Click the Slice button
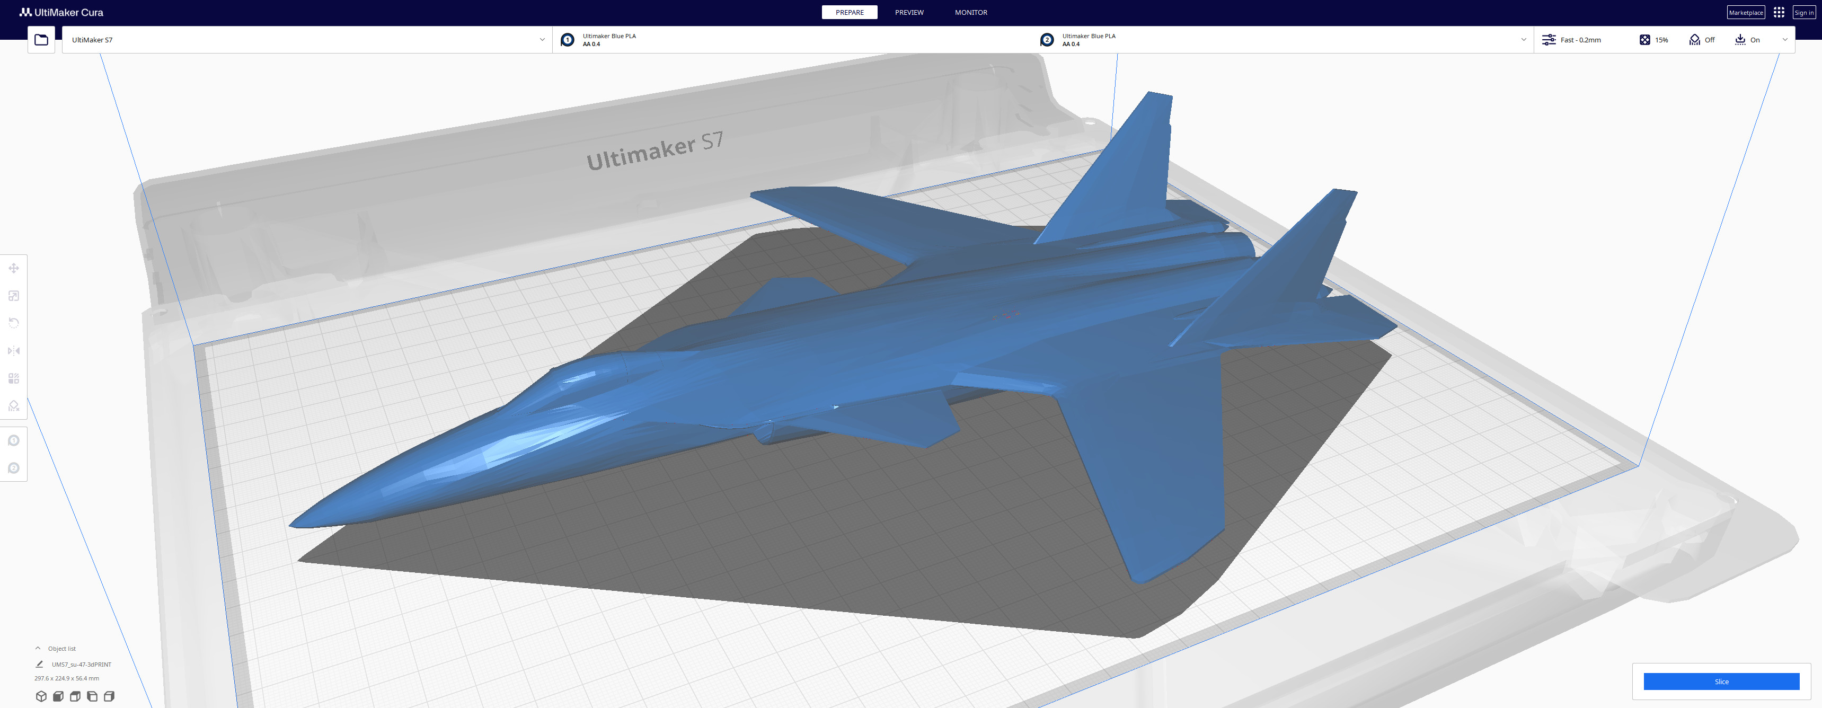Image resolution: width=1822 pixels, height=708 pixels. [1720, 681]
